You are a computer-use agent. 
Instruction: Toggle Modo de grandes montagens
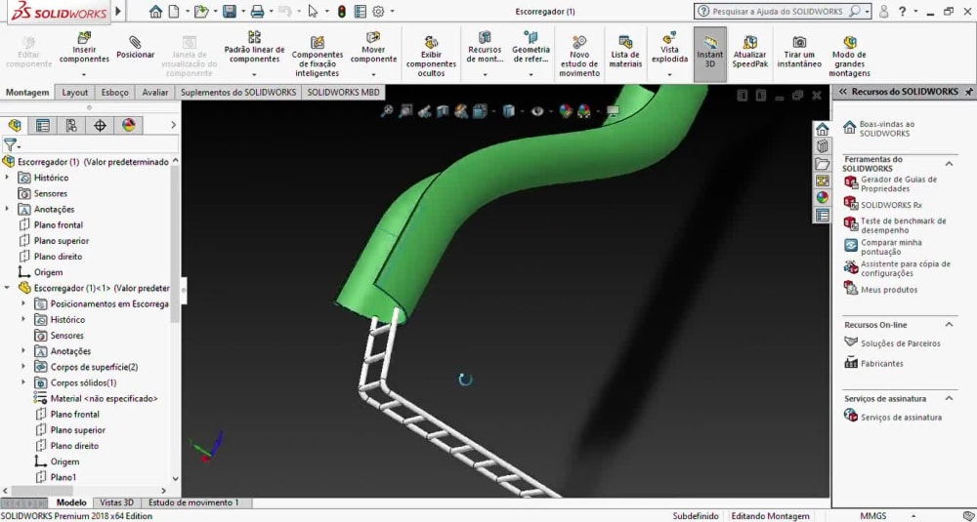(849, 56)
